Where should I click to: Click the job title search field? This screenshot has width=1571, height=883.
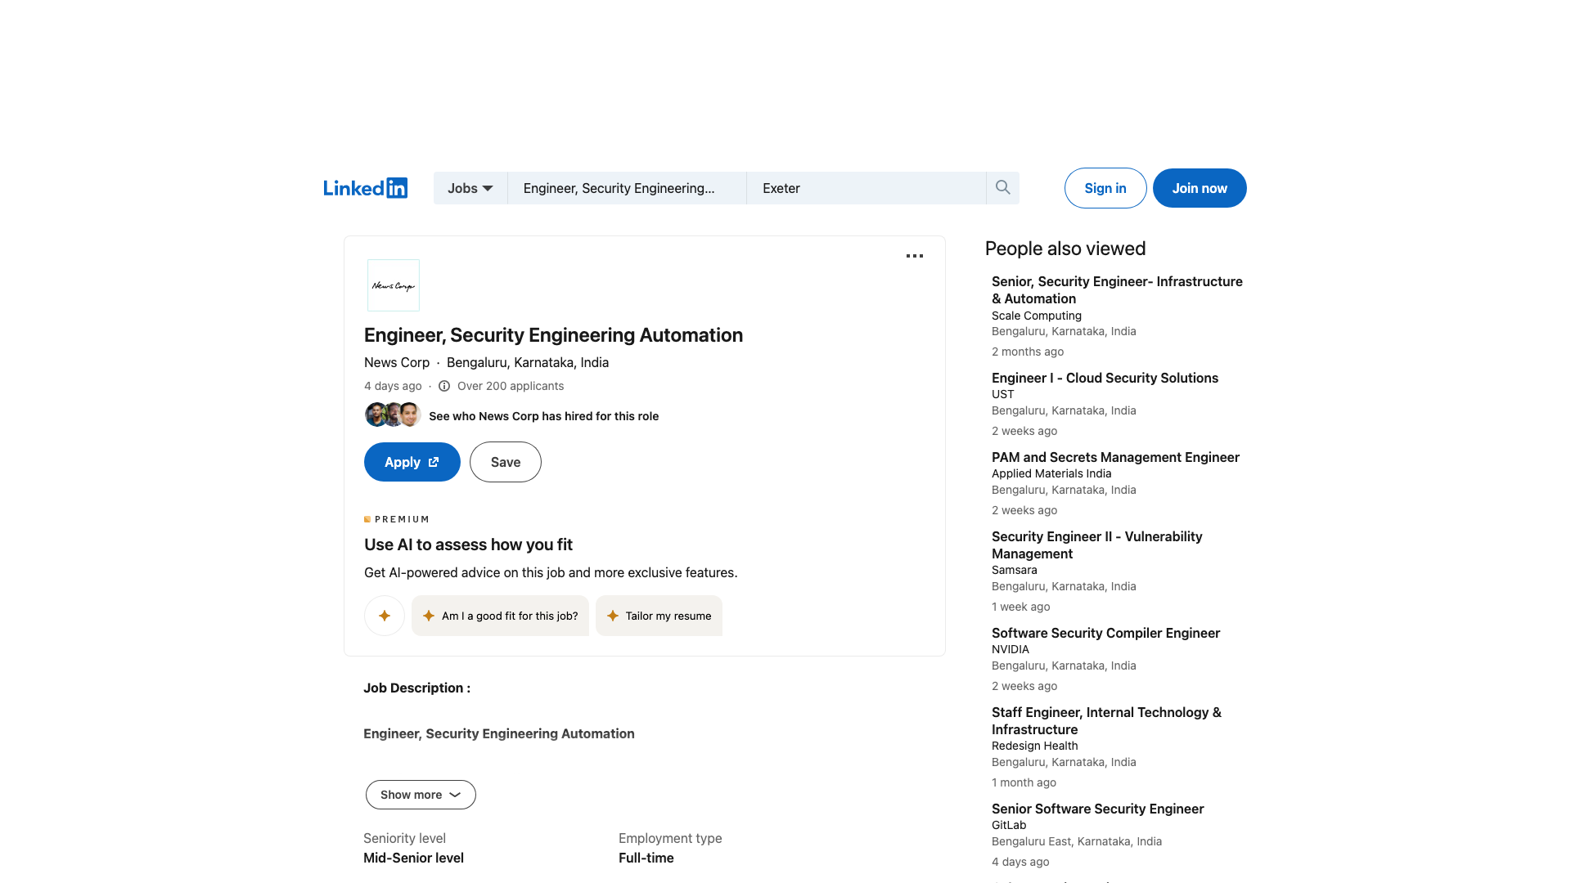[627, 188]
